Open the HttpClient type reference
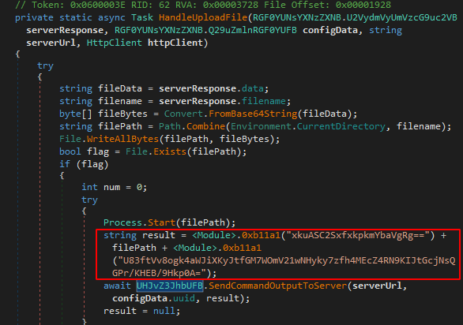This screenshot has height=325, width=463. [115, 43]
